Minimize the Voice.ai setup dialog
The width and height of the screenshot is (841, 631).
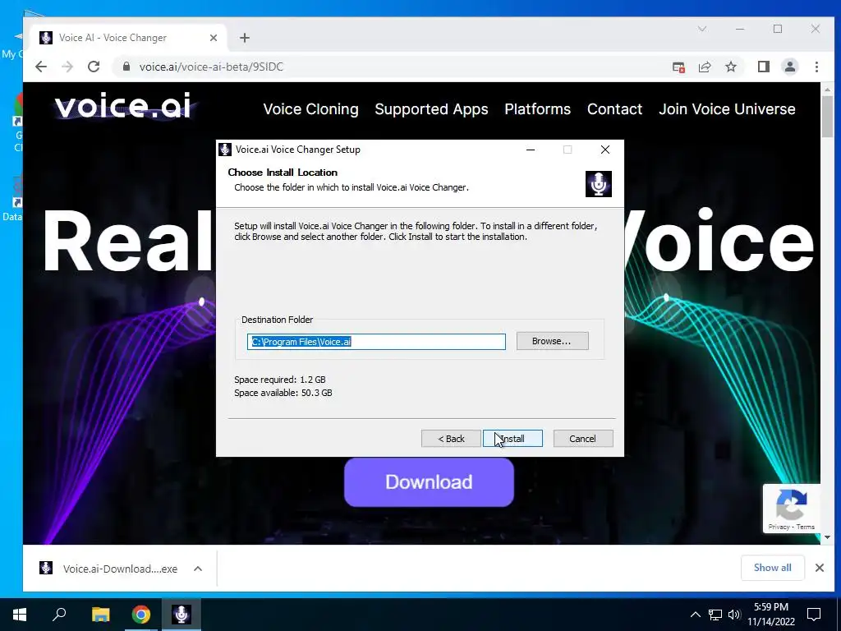click(531, 150)
